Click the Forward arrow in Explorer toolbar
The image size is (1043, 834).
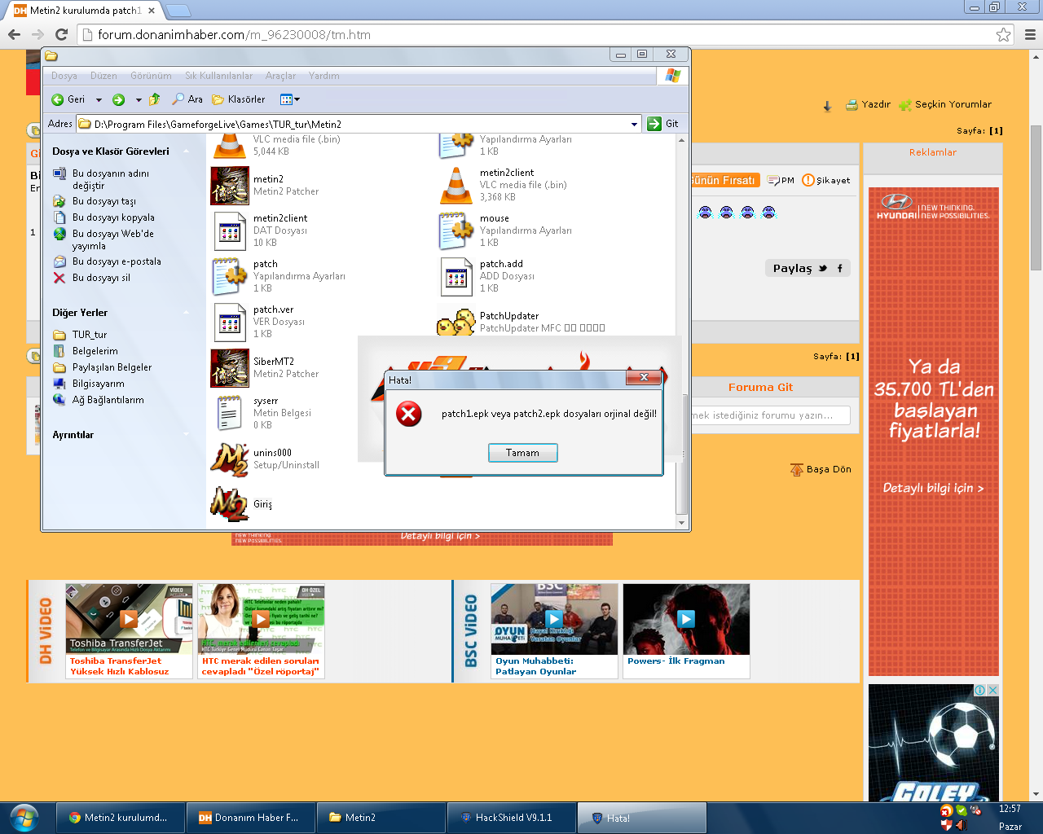pos(119,99)
